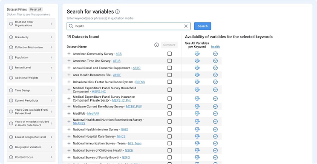Click info icon next to Compare button
The image size is (317, 164).
[x=156, y=45]
